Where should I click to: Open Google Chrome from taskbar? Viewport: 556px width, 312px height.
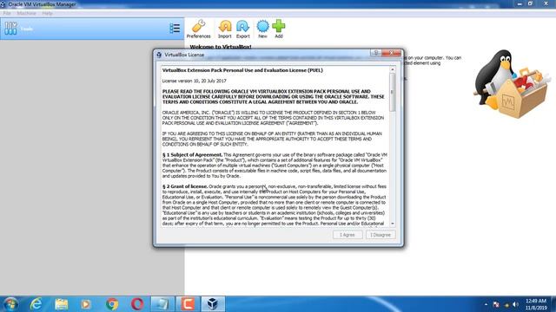pyautogui.click(x=112, y=304)
